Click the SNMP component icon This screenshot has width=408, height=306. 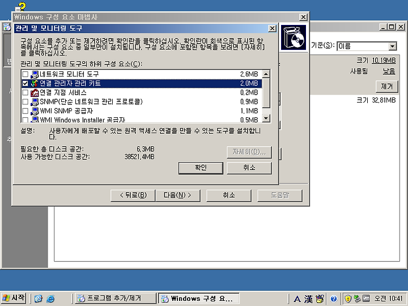35,102
